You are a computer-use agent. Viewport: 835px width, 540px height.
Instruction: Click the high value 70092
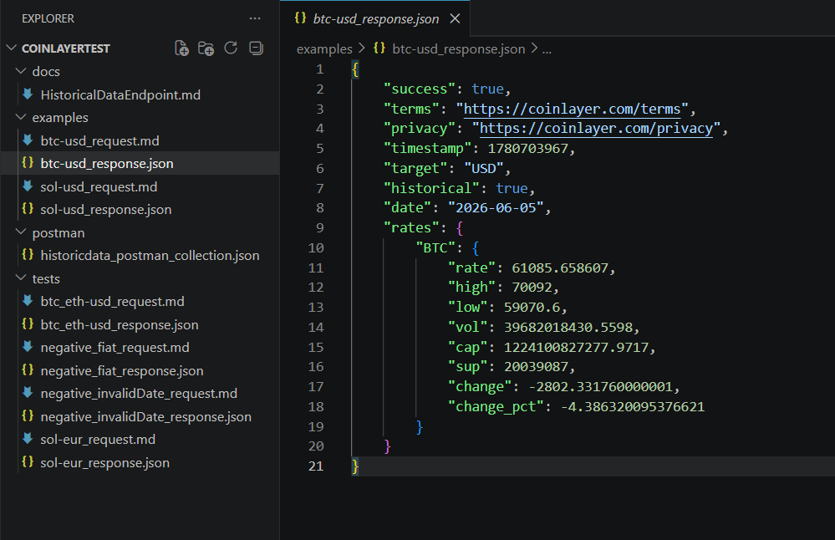(x=532, y=288)
